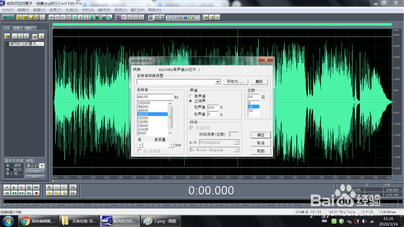
Task: Click the red record button
Action: coord(36,193)
